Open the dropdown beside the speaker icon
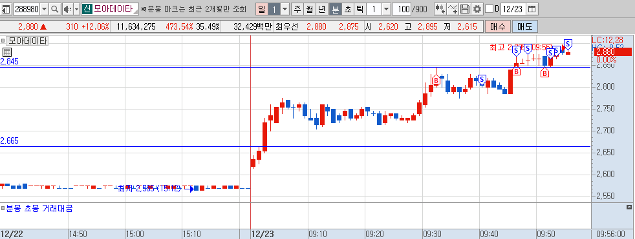This screenshot has width=635, height=239. click(76, 8)
